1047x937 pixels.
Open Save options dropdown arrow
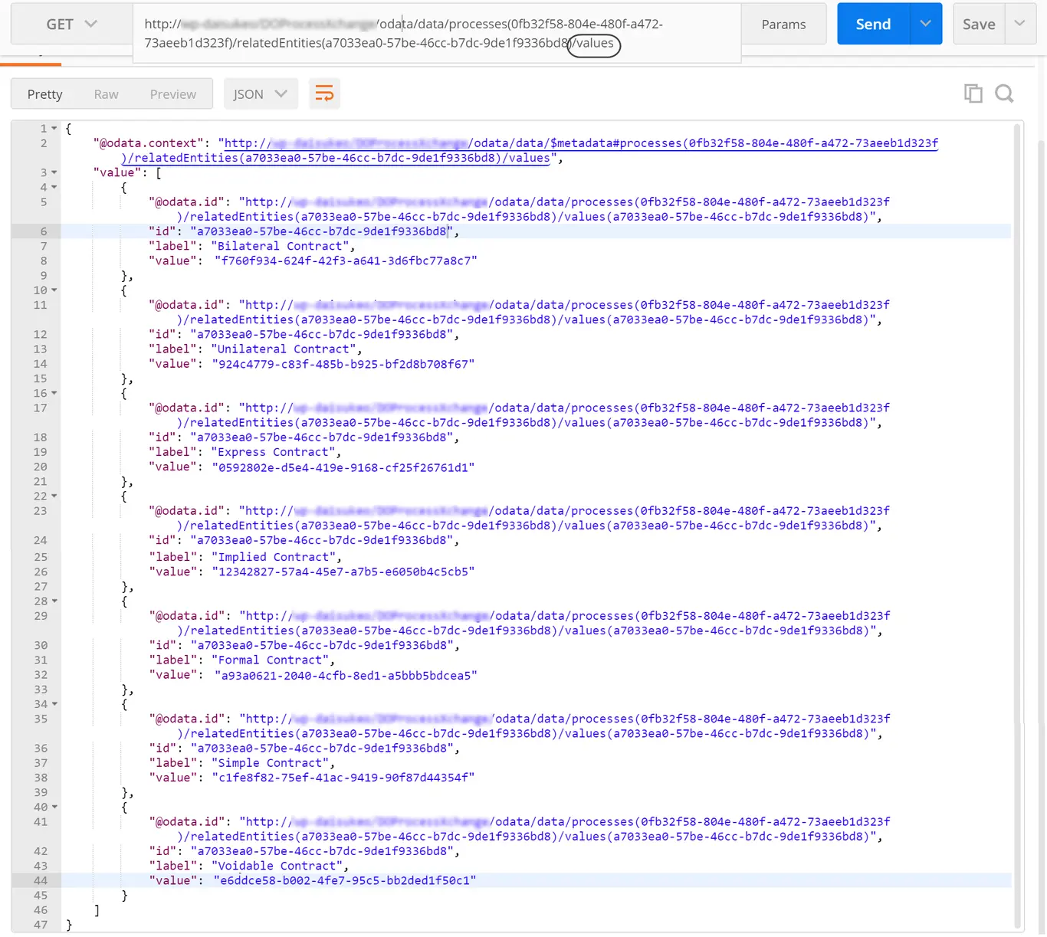1019,24
